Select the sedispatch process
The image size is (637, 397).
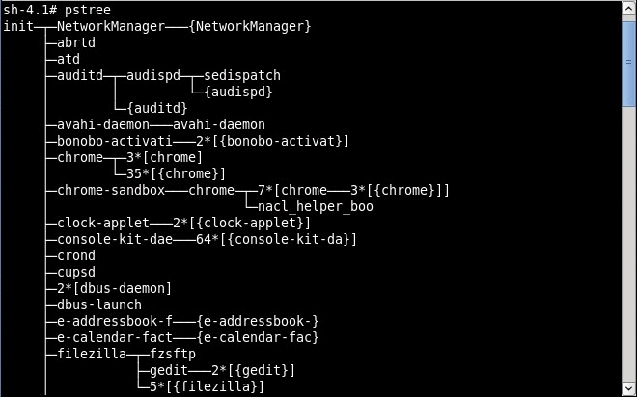242,75
